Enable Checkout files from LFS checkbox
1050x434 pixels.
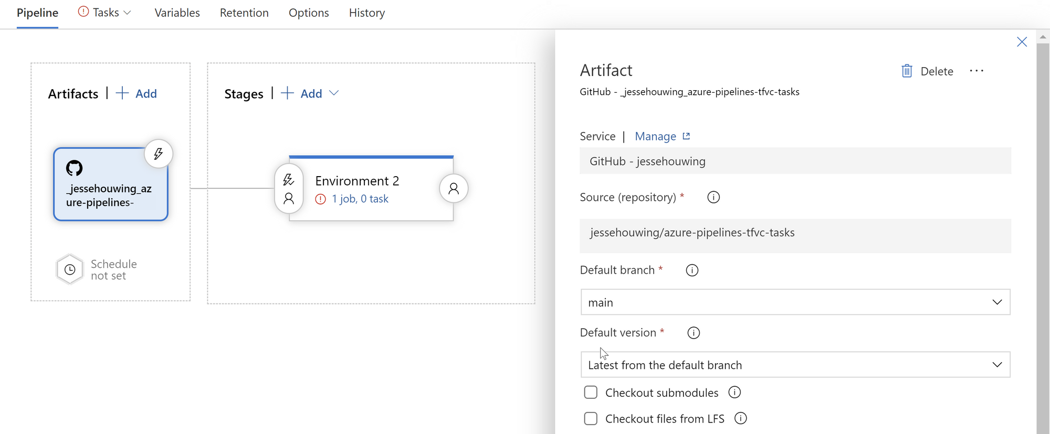tap(591, 419)
